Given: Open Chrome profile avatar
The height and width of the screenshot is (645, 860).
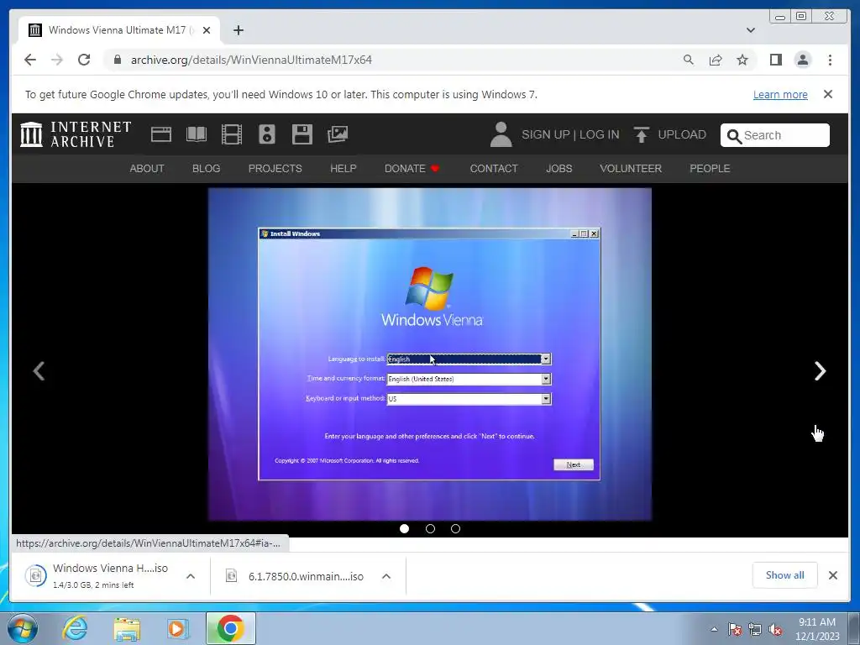Looking at the screenshot, I should [x=802, y=60].
